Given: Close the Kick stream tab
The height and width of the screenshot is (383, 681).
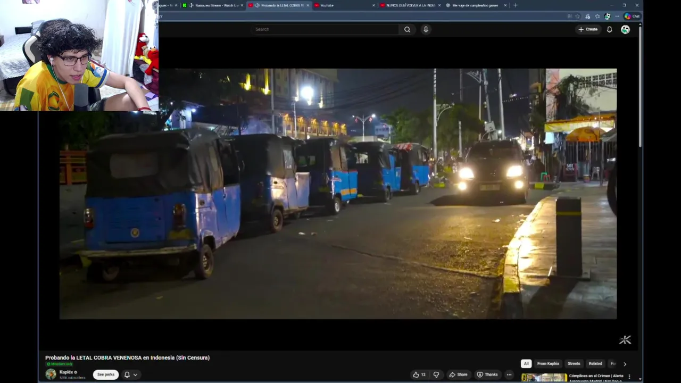Looking at the screenshot, I should 242,5.
